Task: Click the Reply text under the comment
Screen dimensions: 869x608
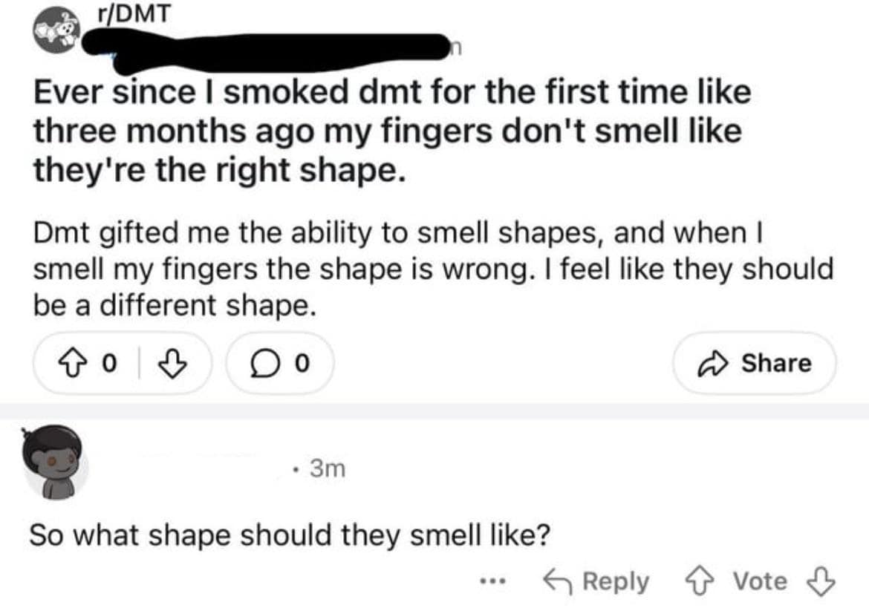Action: pos(615,581)
